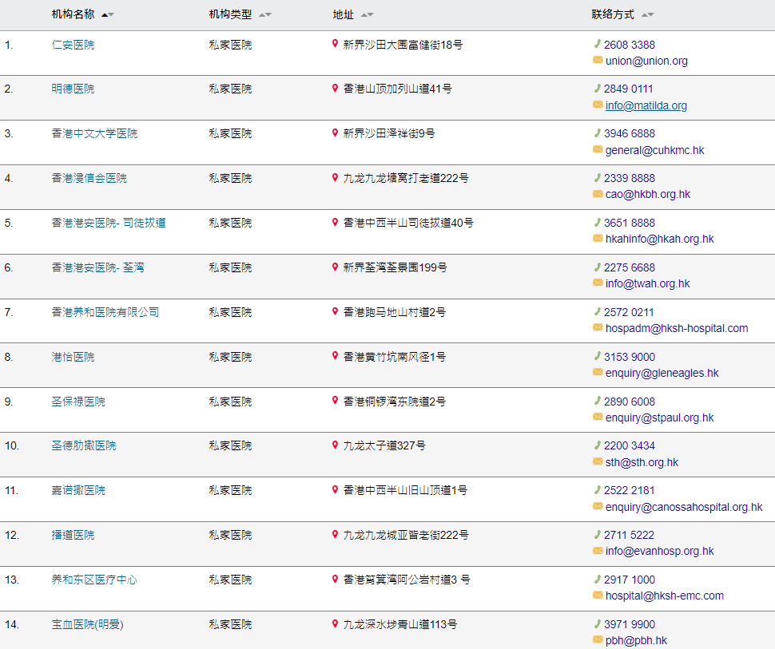Click the envelope icon beside sth@sth.org.hk
Viewport: 775px width, 649px height.
pos(598,462)
